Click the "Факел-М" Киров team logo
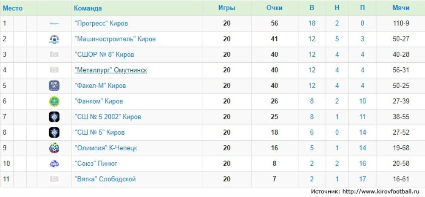This screenshot has height=197, width=425. pyautogui.click(x=54, y=86)
